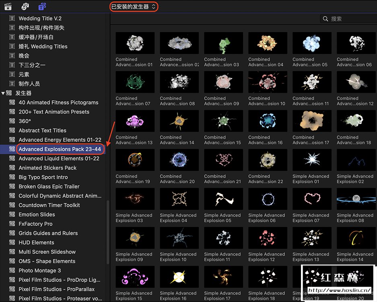Screen dimensions: 377x302
Task: Click title icon beside Wedding Title V.2
Action: [12, 18]
